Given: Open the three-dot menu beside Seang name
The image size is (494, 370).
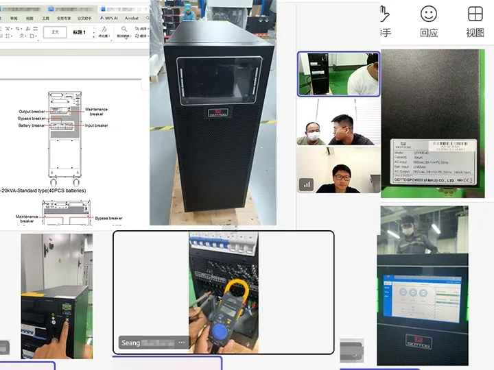Looking at the screenshot, I should [x=182, y=343].
